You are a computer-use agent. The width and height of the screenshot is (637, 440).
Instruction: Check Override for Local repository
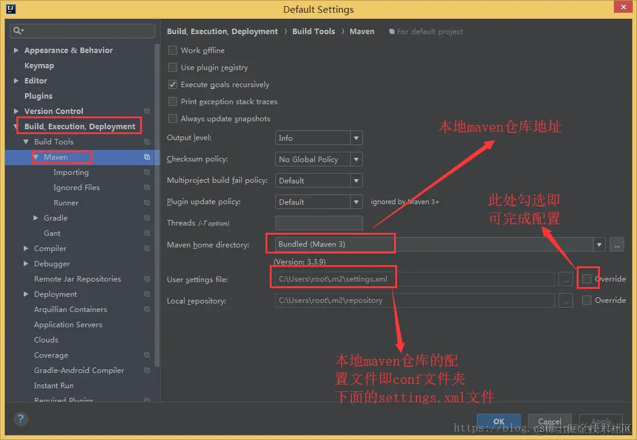(x=586, y=300)
